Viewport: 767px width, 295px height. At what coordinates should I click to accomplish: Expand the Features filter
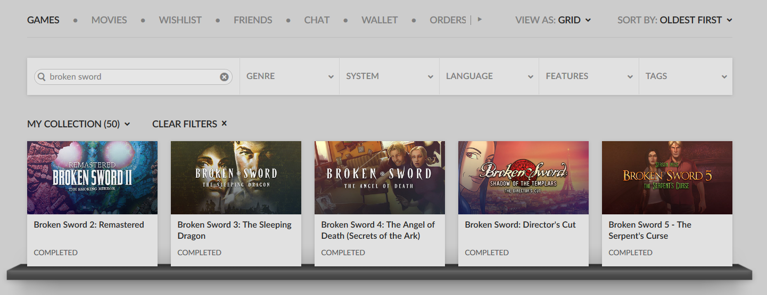click(x=589, y=76)
